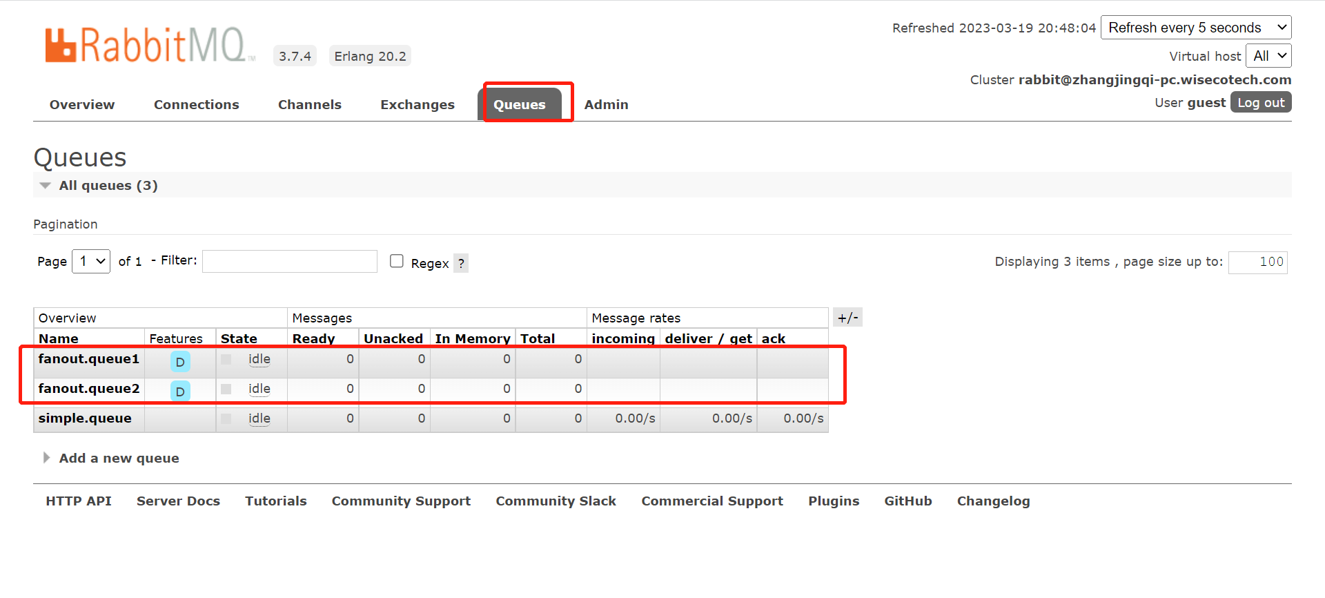The height and width of the screenshot is (598, 1325).
Task: Click the 3.7.4 version badge
Action: (x=295, y=56)
